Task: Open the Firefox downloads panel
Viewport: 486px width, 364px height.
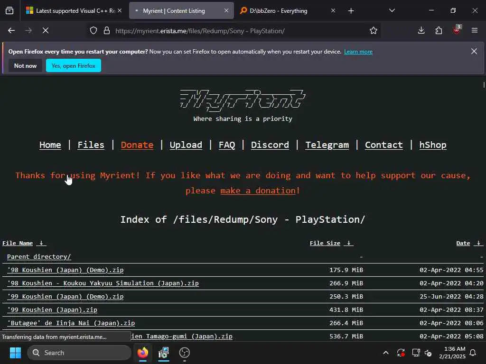Action: click(421, 30)
